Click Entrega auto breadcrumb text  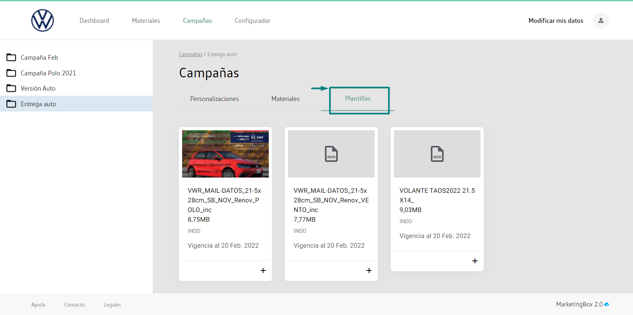pyautogui.click(x=222, y=54)
